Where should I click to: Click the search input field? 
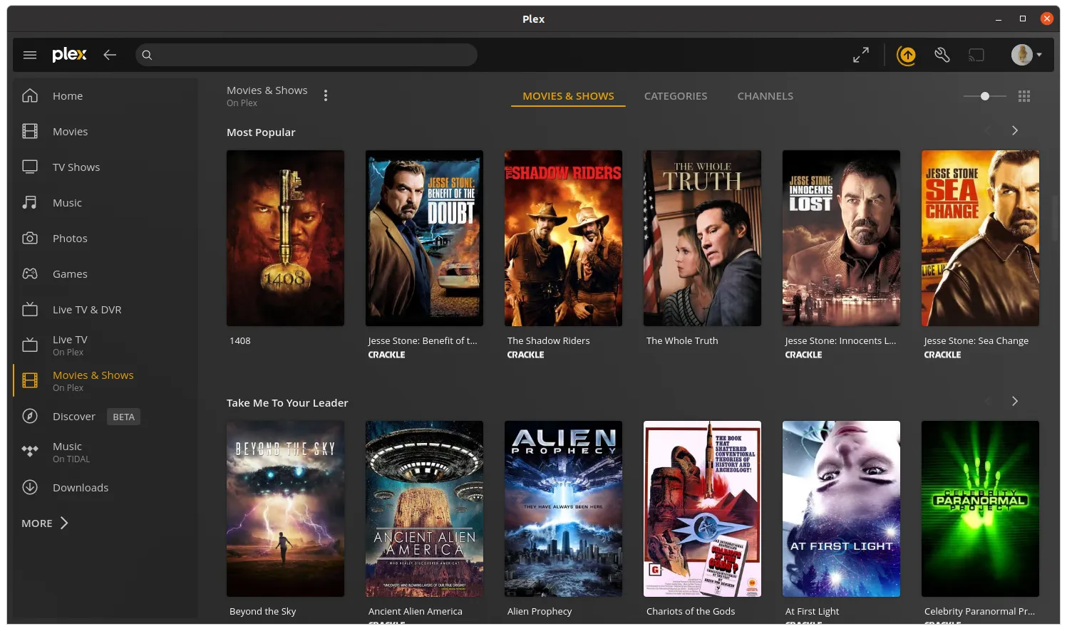(x=306, y=55)
